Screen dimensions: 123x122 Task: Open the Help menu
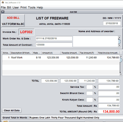coord(40,7)
